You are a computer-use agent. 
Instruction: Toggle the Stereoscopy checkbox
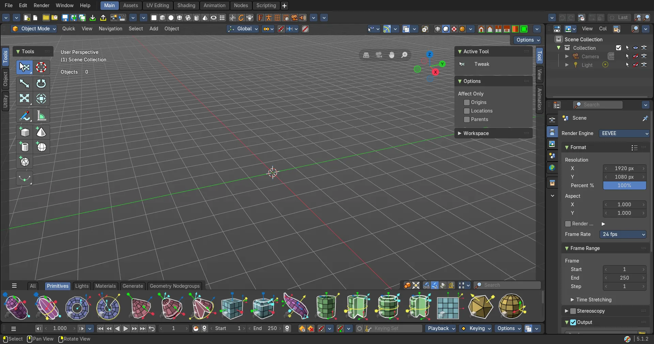pos(573,311)
